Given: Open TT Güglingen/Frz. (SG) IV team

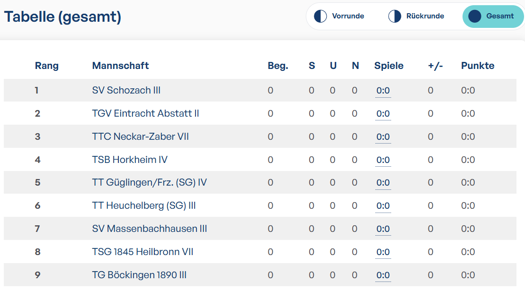Looking at the screenshot, I should point(149,182).
